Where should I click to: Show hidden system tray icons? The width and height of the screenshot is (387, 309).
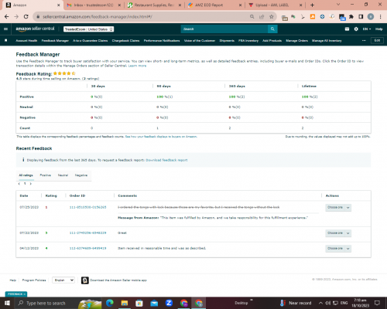320,303
